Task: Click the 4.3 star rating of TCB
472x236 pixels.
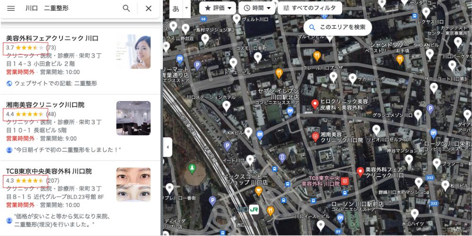Action: tap(25, 181)
